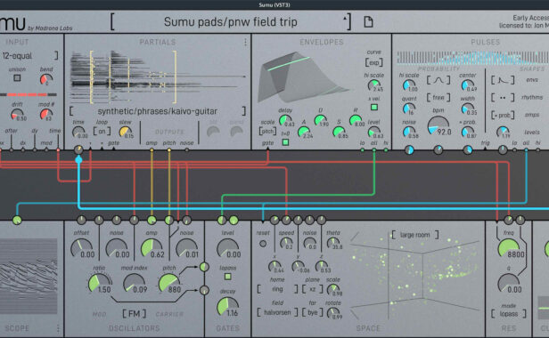The height and width of the screenshot is (338, 549).
Task: Click the Space rotate dial
Action: point(332,313)
